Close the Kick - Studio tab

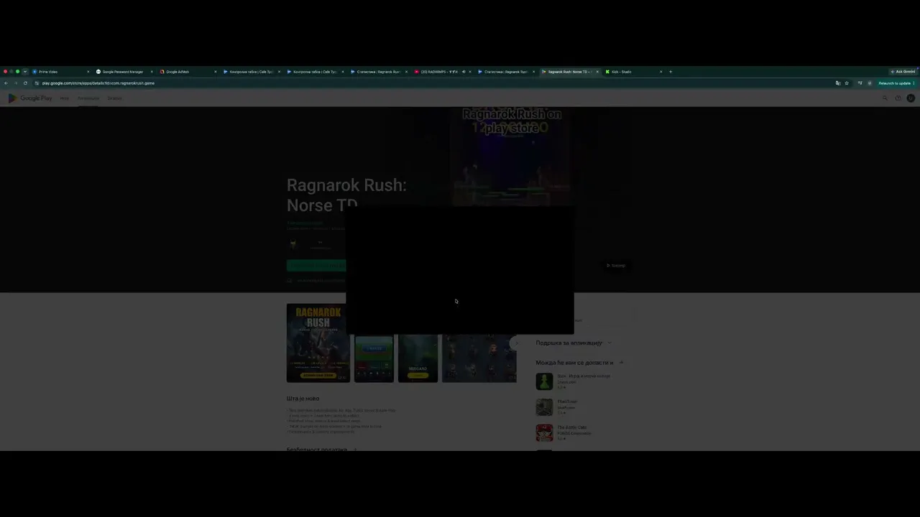point(661,72)
